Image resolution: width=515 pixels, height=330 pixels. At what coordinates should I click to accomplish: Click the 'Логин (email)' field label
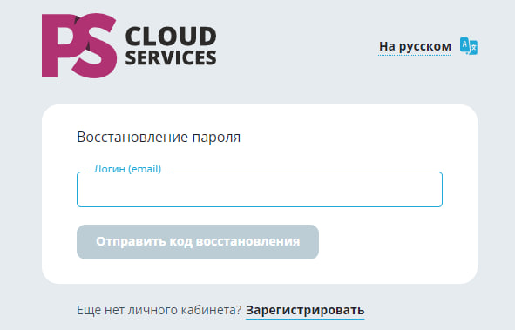(127, 169)
